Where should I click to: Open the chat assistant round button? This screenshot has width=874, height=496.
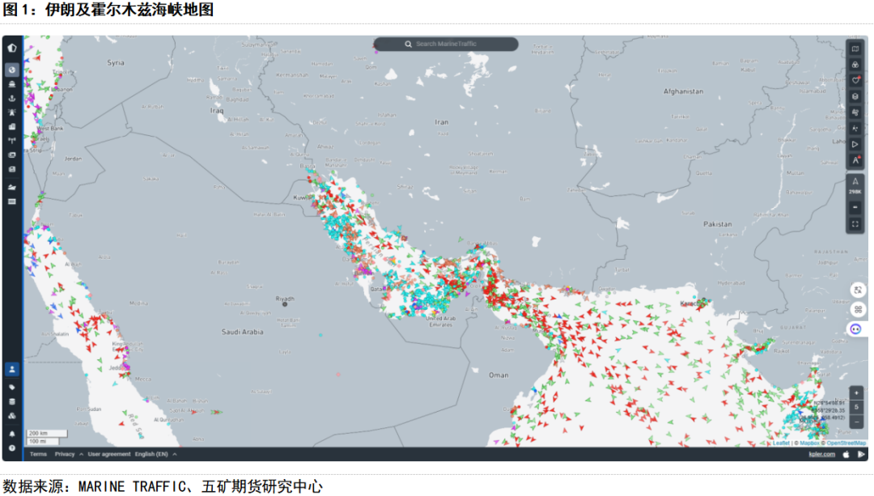pyautogui.click(x=856, y=329)
